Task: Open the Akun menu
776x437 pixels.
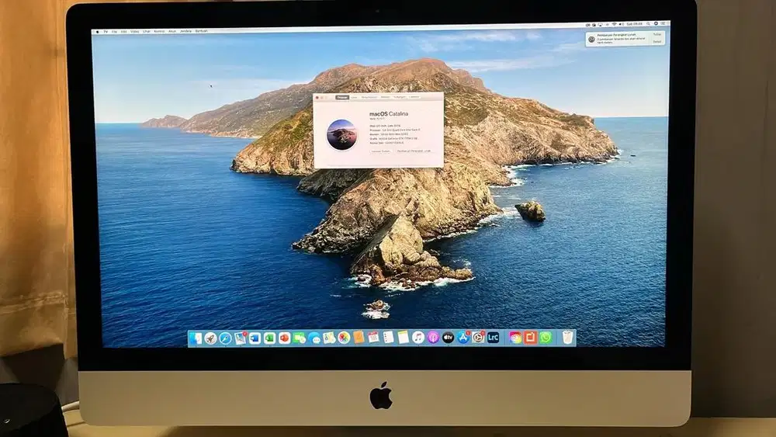Action: pos(172,32)
